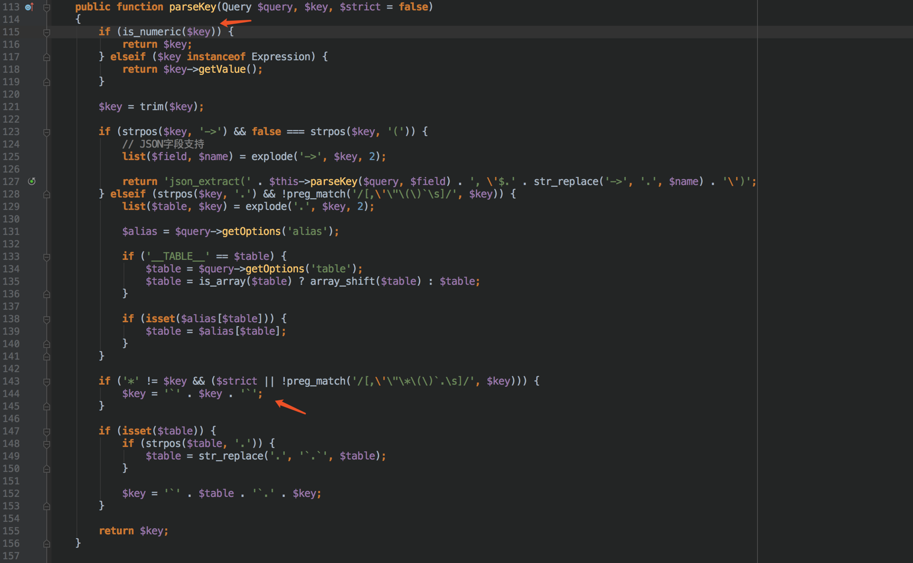Fold the elseif strpos '.' block on line 128
This screenshot has height=563, width=913.
46,195
